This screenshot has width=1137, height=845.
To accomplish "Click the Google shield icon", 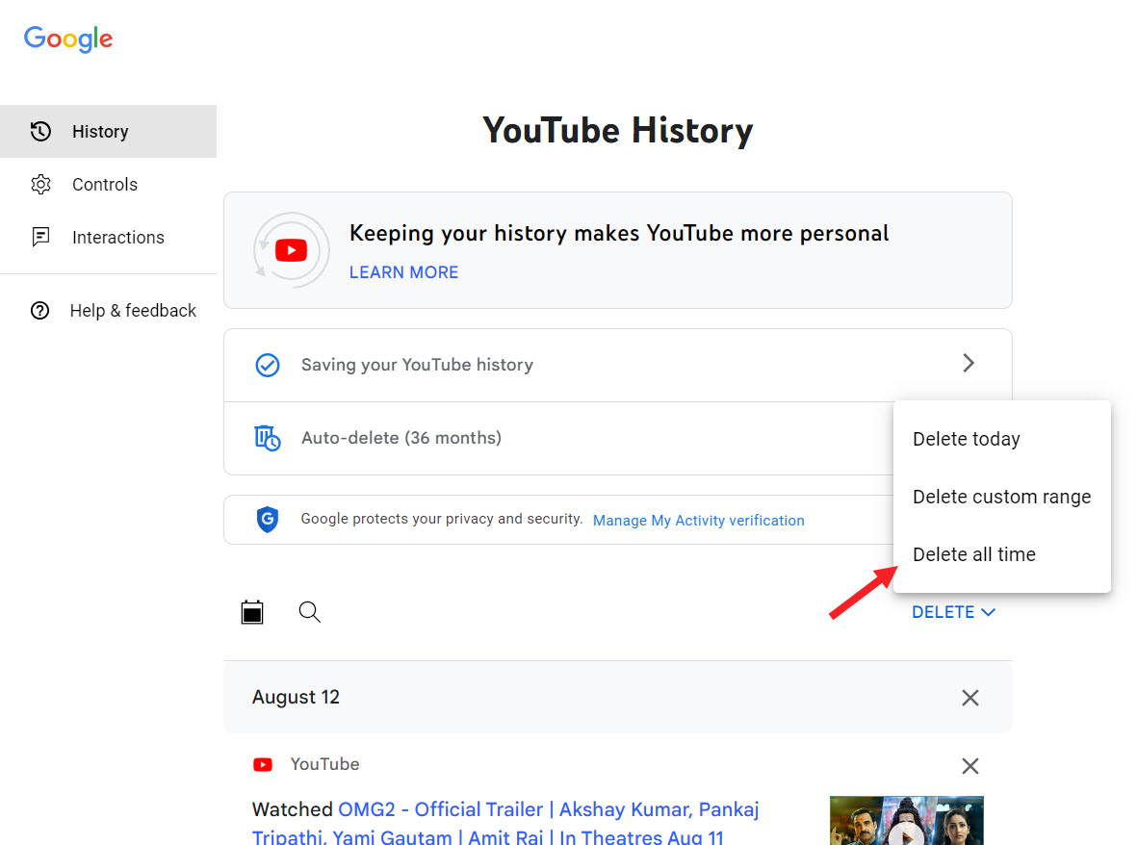I will 268,519.
